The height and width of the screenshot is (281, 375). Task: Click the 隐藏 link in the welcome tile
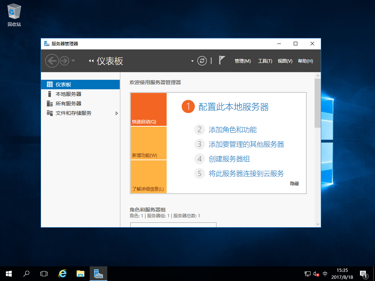(294, 184)
